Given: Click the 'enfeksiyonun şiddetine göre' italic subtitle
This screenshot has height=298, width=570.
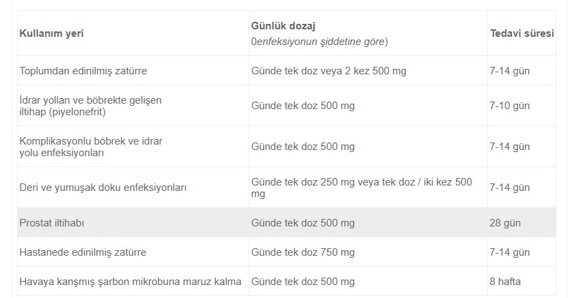Looking at the screenshot, I should (x=320, y=42).
